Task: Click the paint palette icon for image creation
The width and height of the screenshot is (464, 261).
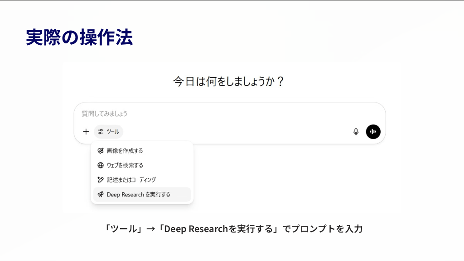Action: 101,151
